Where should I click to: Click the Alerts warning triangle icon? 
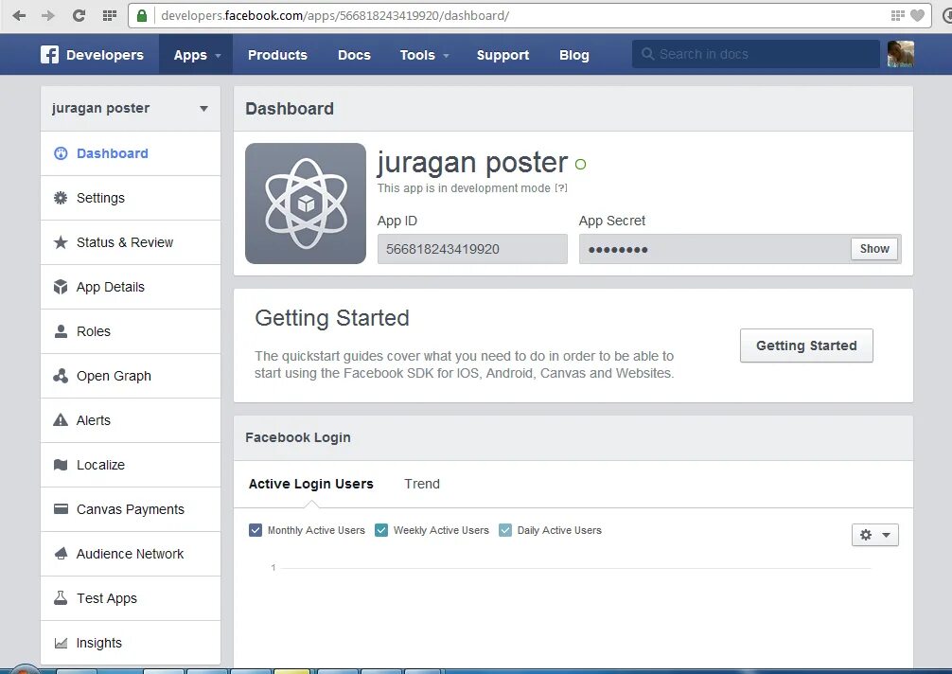[x=61, y=420]
